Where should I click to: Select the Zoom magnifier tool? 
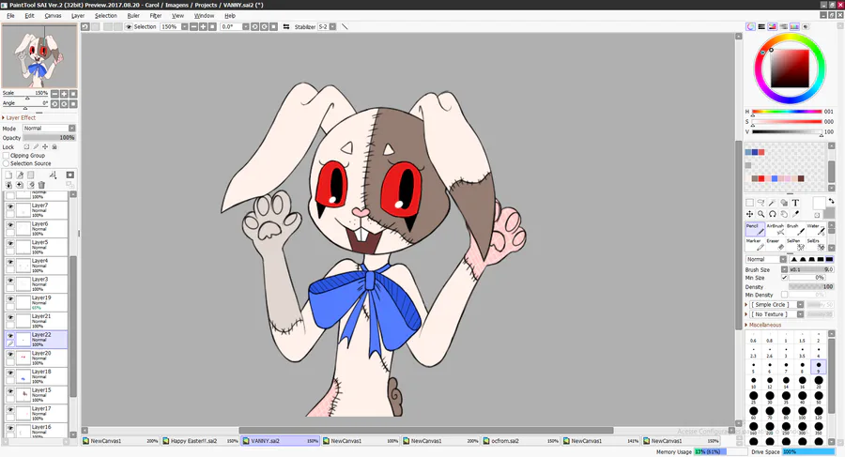(760, 214)
